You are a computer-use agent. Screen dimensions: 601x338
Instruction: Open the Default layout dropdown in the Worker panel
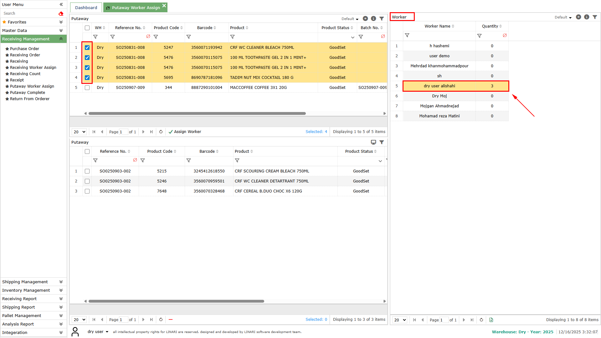point(563,17)
